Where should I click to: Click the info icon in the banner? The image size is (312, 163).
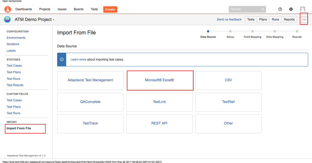tap(62, 59)
